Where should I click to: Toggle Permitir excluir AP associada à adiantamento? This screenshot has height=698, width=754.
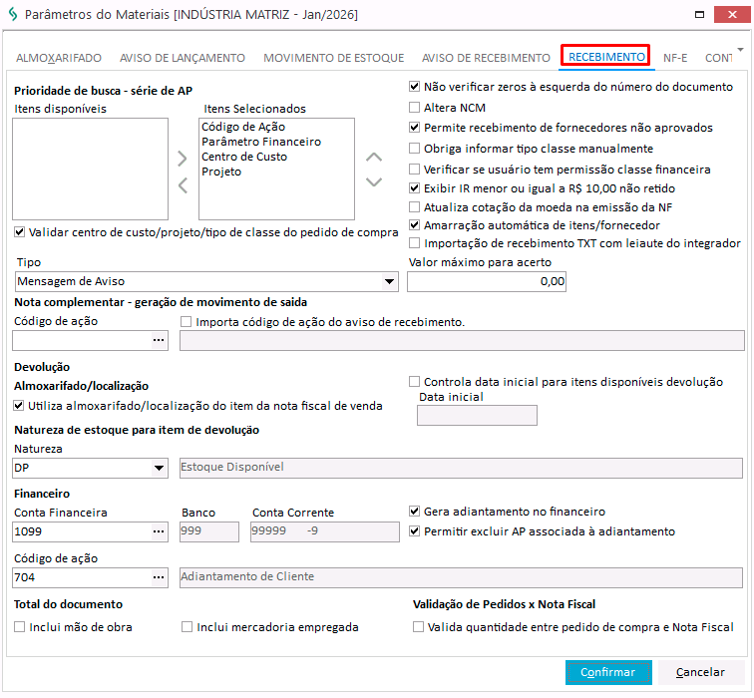coord(414,531)
